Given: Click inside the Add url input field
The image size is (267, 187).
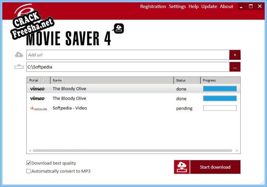Looking at the screenshot, I should coord(128,55).
